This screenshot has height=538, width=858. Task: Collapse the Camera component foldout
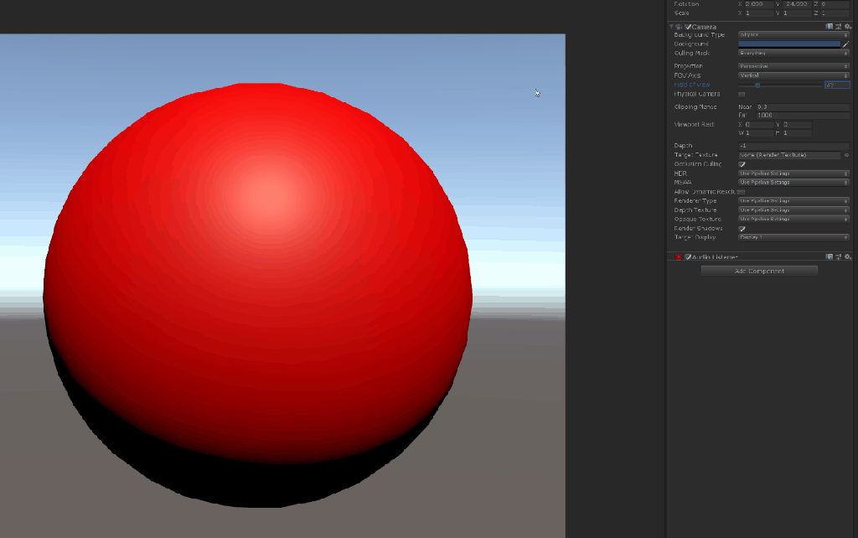[671, 27]
